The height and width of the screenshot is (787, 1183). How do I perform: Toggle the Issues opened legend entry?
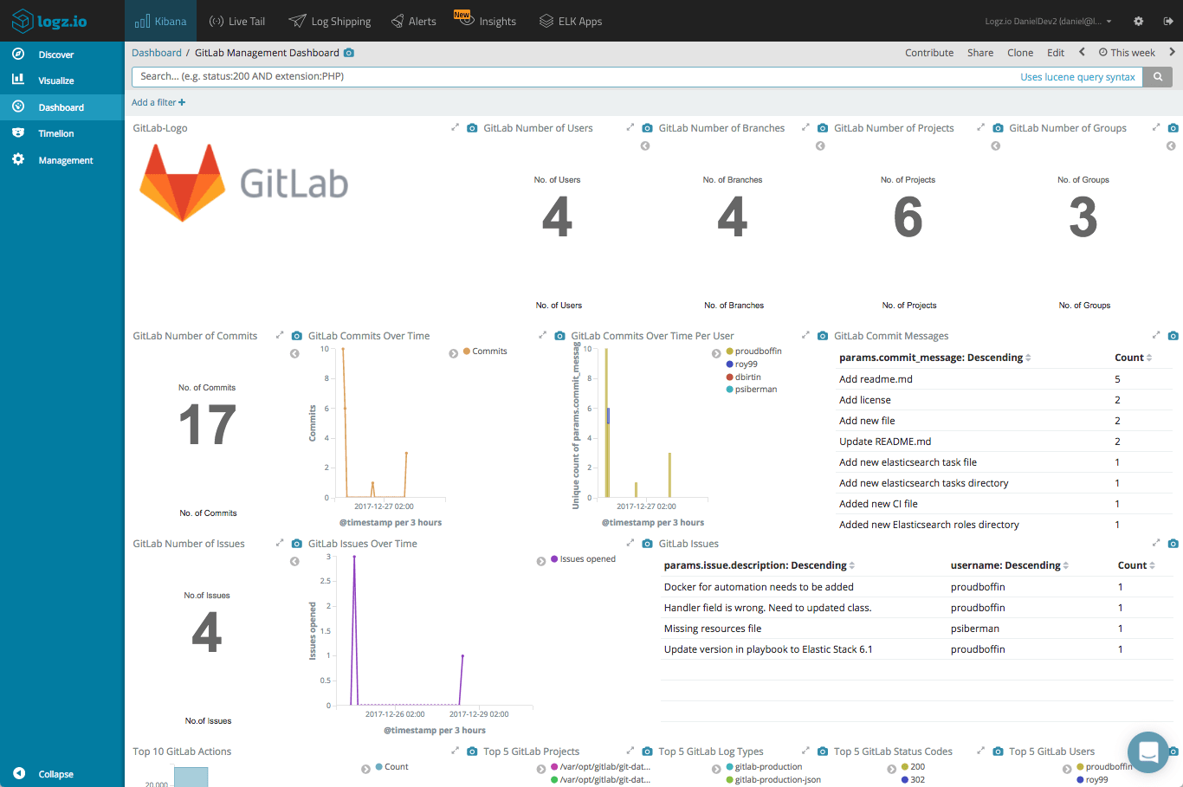pyautogui.click(x=584, y=558)
